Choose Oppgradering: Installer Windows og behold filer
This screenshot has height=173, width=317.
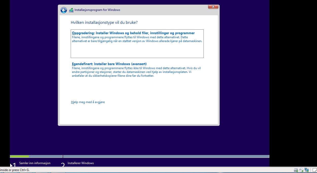(x=137, y=44)
